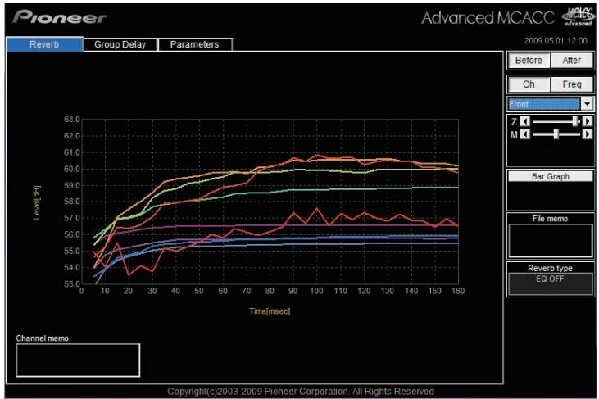Click the Z slider right arrow
The image size is (599, 399).
pyautogui.click(x=588, y=121)
